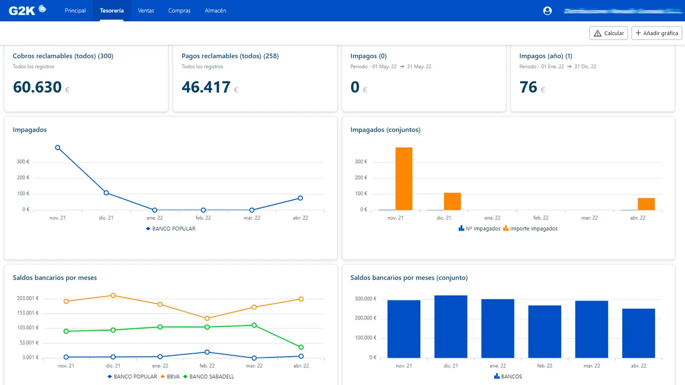Click the BBVA abr. 22 point in Saldos chart
This screenshot has height=385, width=685.
tap(301, 299)
